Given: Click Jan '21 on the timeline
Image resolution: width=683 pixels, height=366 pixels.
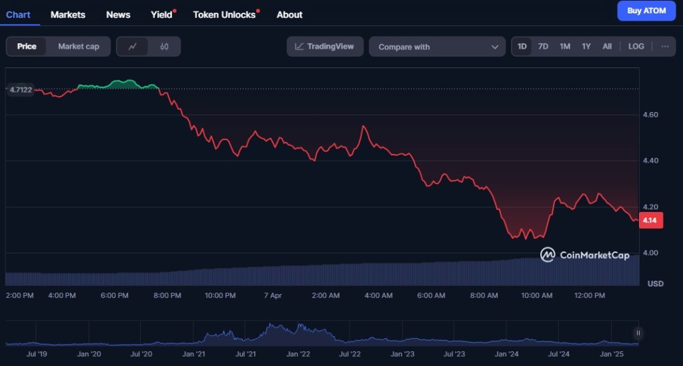Looking at the screenshot, I should (x=193, y=354).
